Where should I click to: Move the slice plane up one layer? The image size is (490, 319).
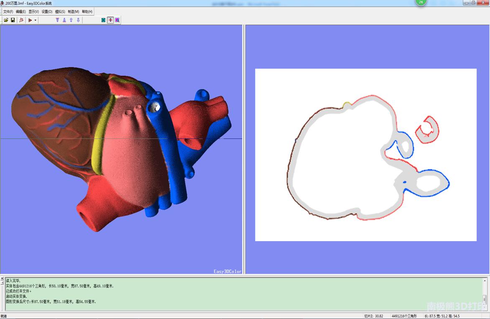pos(70,20)
